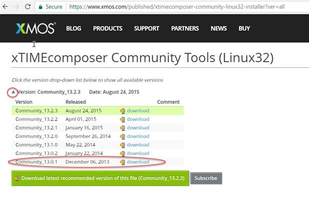309x203 pixels.
Task: Open the NEWS menu
Action: [219, 28]
